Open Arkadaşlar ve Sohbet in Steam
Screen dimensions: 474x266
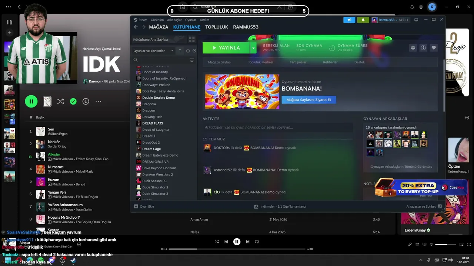(424, 207)
